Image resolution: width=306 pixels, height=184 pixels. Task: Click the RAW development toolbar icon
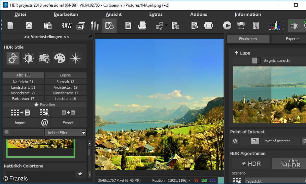point(66,26)
